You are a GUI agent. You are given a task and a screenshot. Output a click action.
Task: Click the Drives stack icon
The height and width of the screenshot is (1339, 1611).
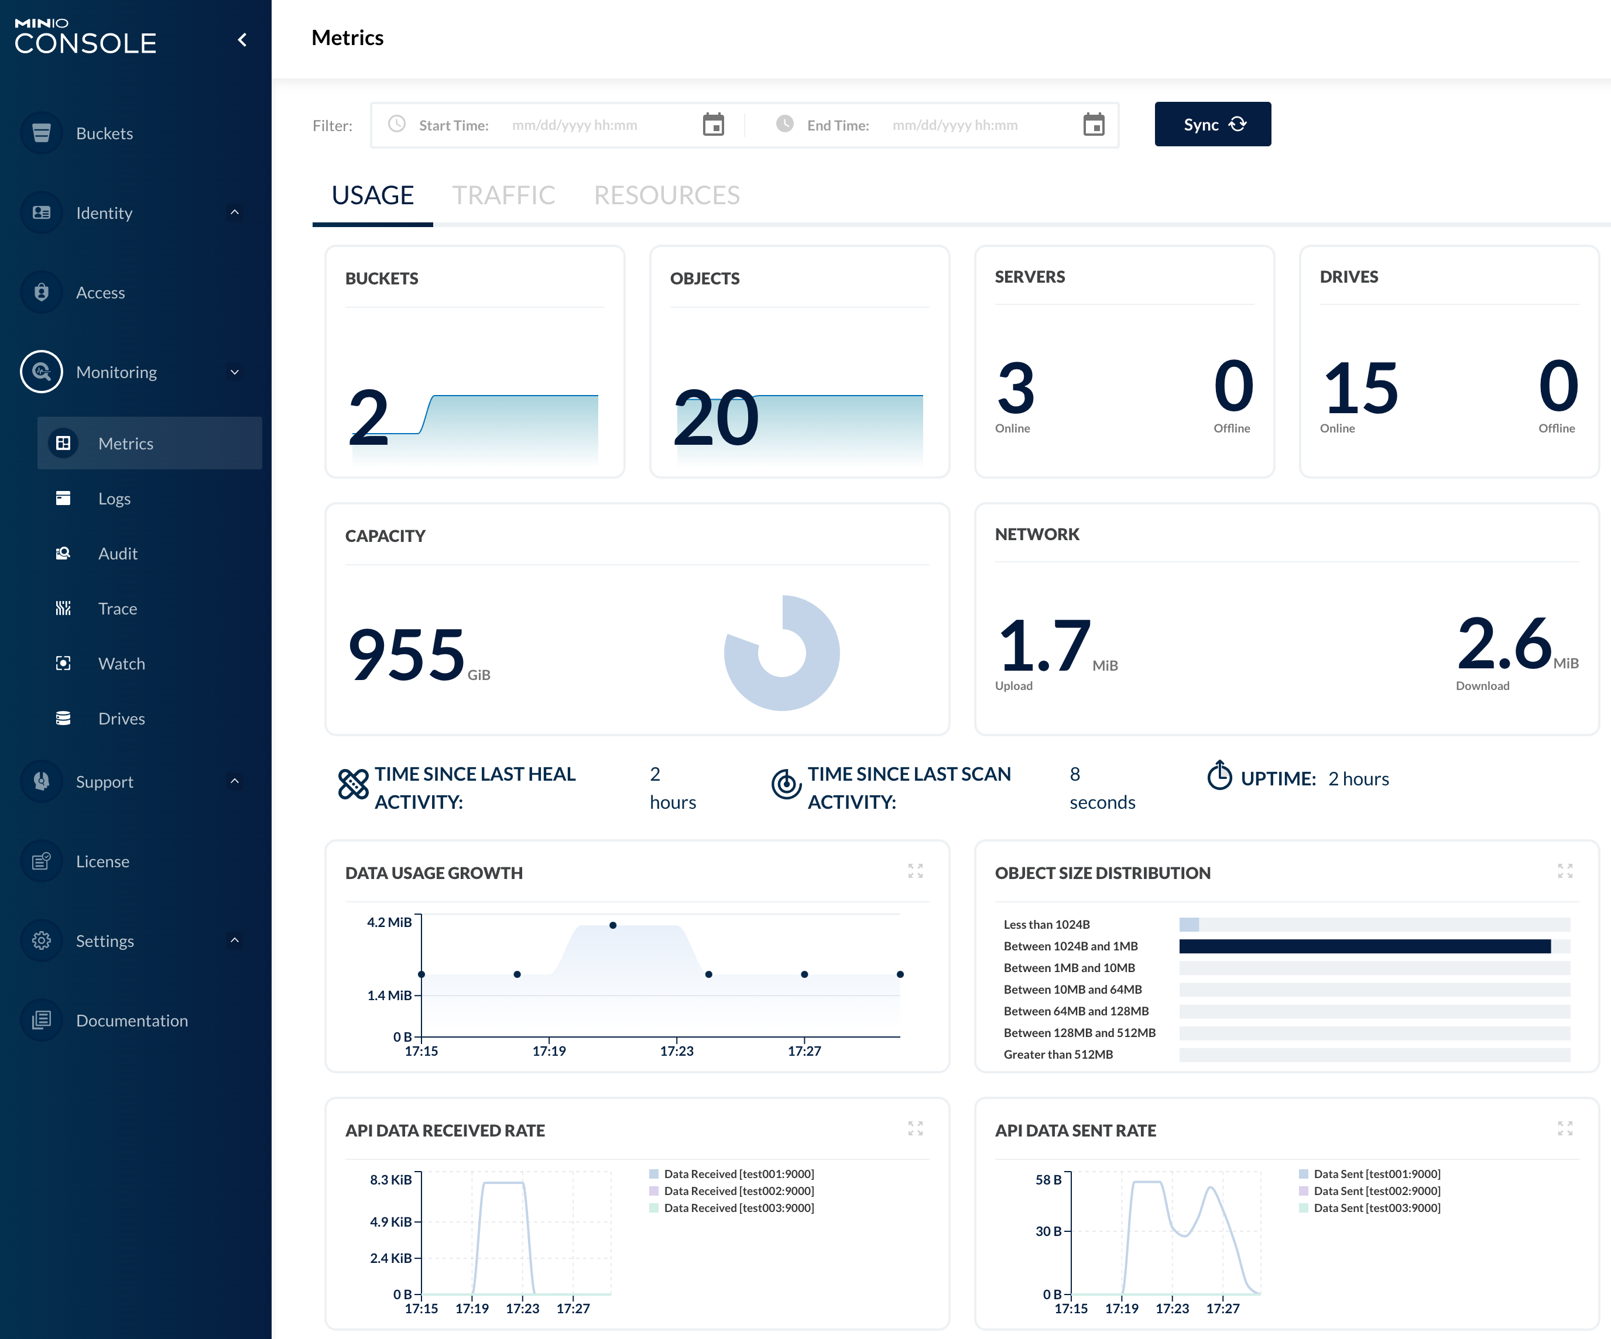point(64,719)
